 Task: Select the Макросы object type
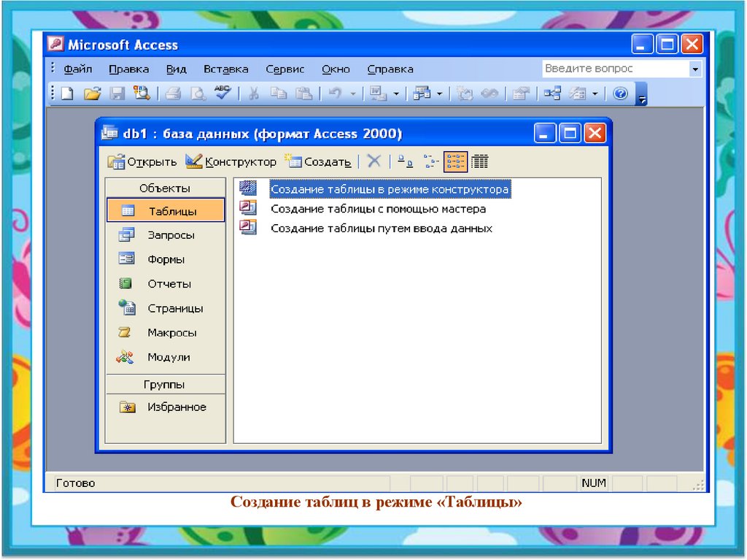158,332
